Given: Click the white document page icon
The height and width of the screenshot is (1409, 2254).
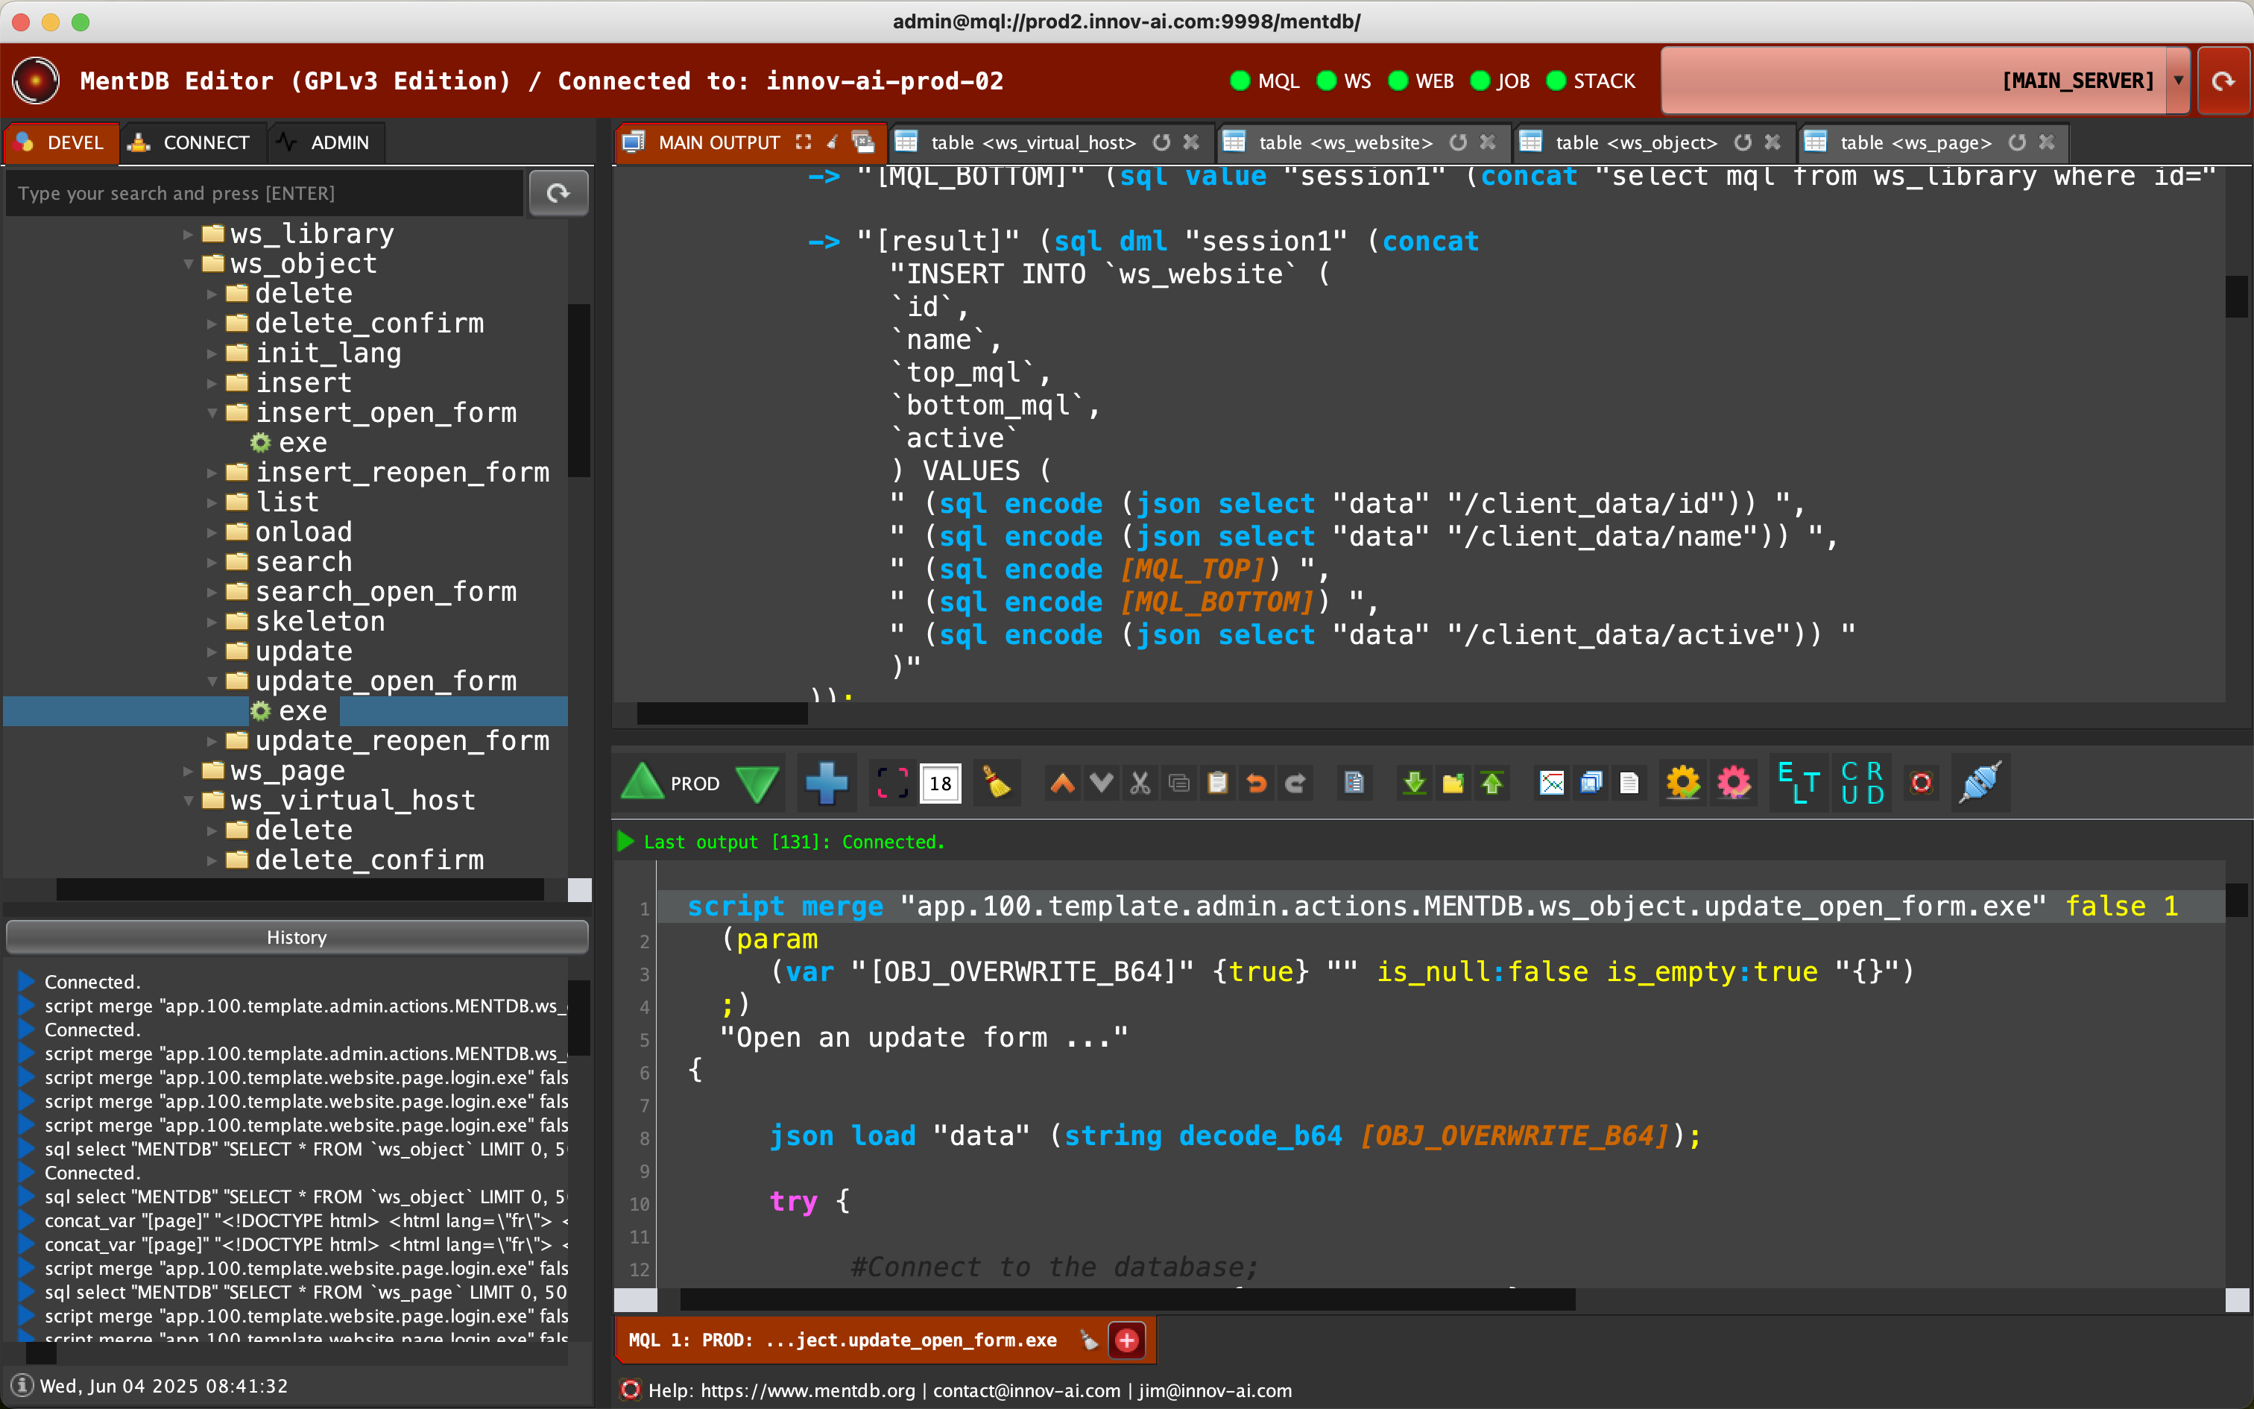Looking at the screenshot, I should tap(1629, 783).
